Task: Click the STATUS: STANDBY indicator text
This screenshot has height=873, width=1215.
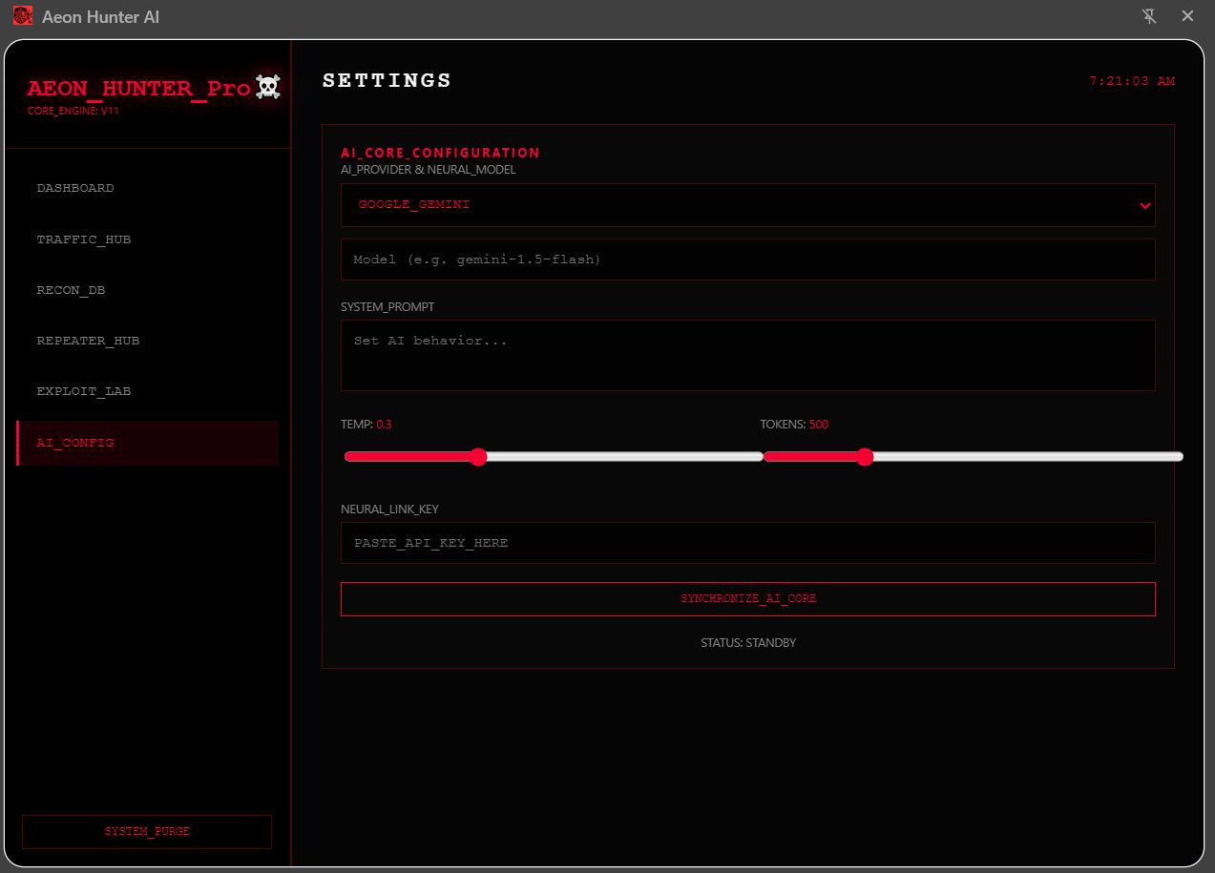Action: pyautogui.click(x=748, y=642)
